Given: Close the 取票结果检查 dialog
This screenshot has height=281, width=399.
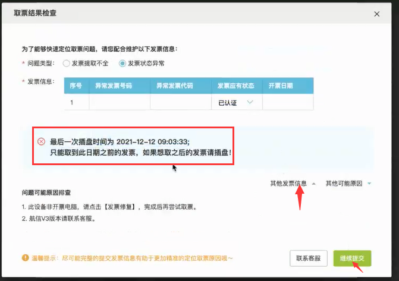Looking at the screenshot, I should tap(377, 14).
